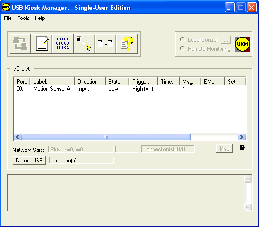Click the black status indicator dot

[242, 148]
